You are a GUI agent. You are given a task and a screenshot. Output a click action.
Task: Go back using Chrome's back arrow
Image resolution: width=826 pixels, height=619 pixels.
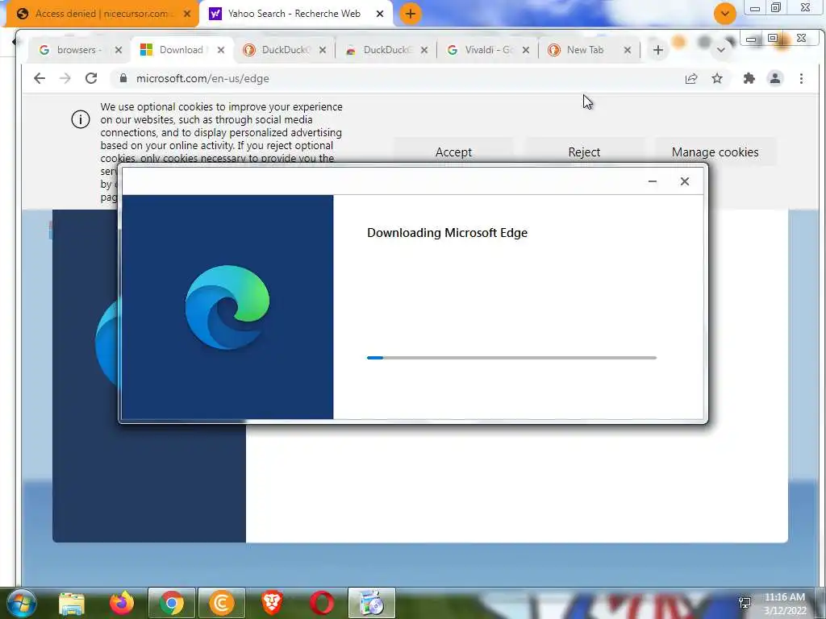click(x=40, y=78)
